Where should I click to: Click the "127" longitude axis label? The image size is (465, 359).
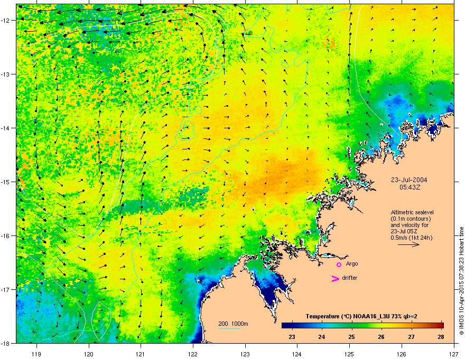pos(454,354)
